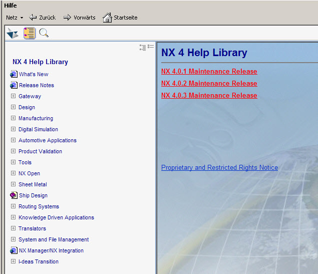Click the collapse-all tree icon
This screenshot has width=318, height=274.
click(151, 47)
